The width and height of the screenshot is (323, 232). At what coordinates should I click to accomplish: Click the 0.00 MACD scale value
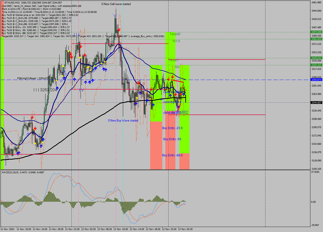tap(313, 202)
